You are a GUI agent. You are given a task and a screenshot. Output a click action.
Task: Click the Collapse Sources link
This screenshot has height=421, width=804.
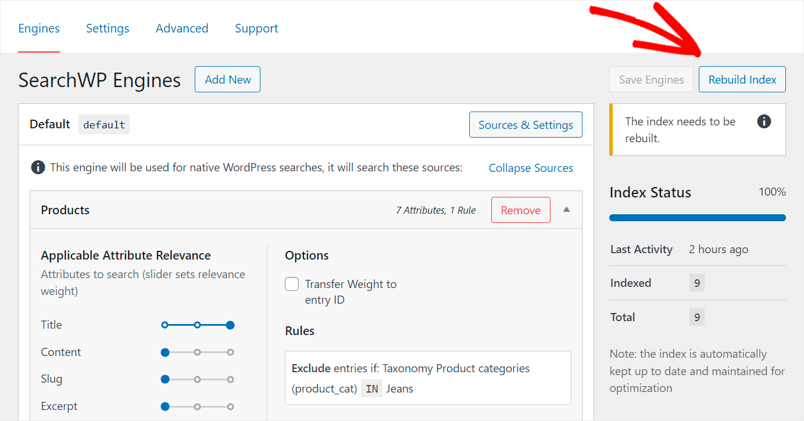[x=531, y=168]
